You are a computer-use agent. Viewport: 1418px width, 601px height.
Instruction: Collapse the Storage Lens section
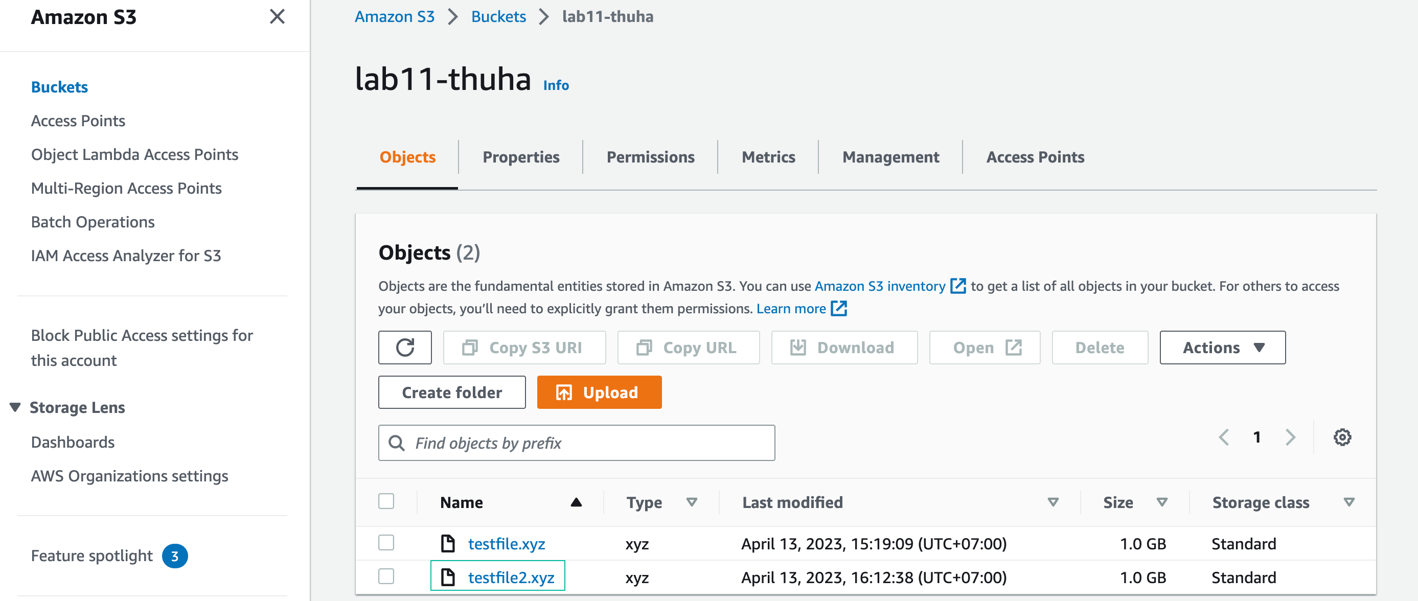15,407
